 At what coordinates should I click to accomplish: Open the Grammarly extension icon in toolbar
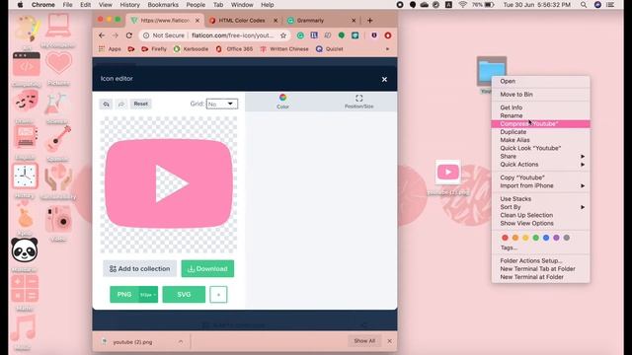300,35
